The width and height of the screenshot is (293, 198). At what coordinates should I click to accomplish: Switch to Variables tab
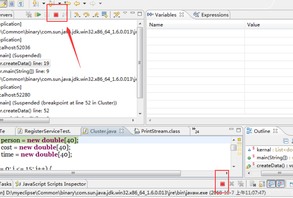(165, 15)
